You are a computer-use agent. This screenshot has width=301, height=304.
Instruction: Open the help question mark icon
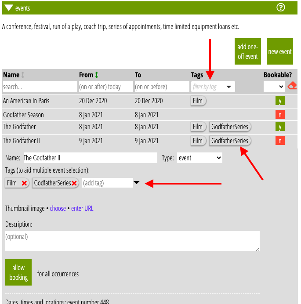pos(281,7)
